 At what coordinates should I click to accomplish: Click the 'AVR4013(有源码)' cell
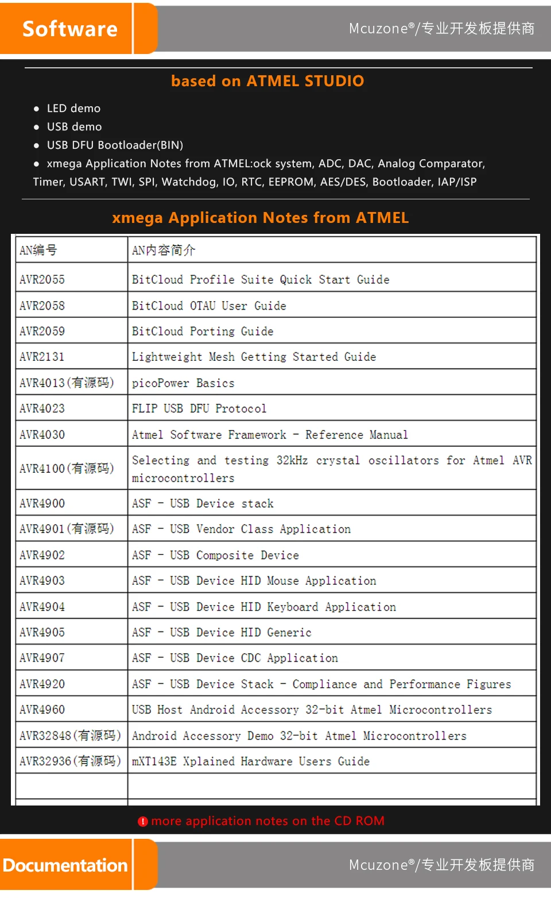pyautogui.click(x=72, y=382)
